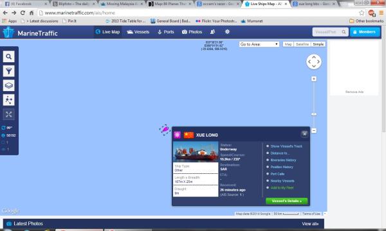Switch to the Missing Malaysia tab

click(122, 4)
